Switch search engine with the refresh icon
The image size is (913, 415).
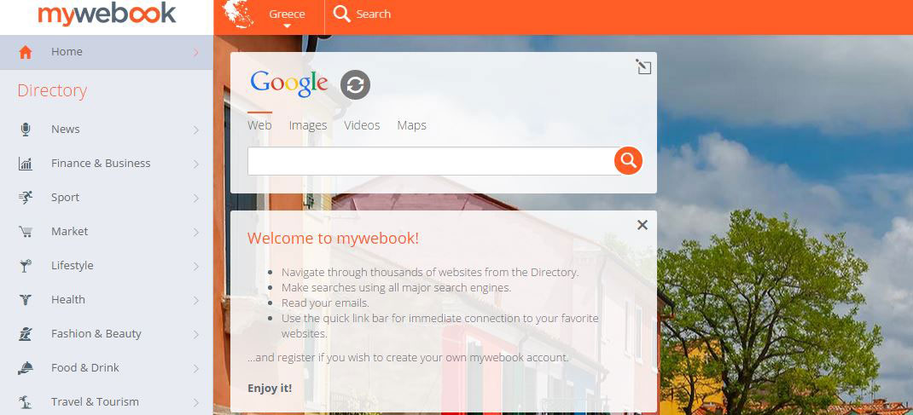click(x=355, y=85)
